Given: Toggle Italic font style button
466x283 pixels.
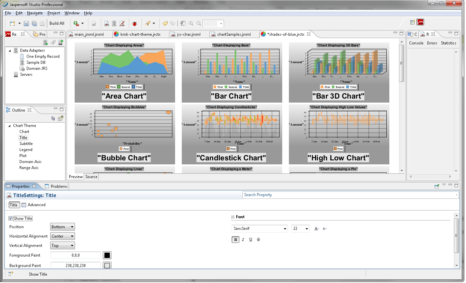Looking at the screenshot, I should coord(243,240).
